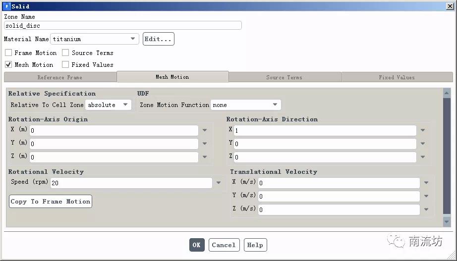Screen dimensions: 457x261
Task: Click the Speed (rpm) input field
Action: [131, 183]
